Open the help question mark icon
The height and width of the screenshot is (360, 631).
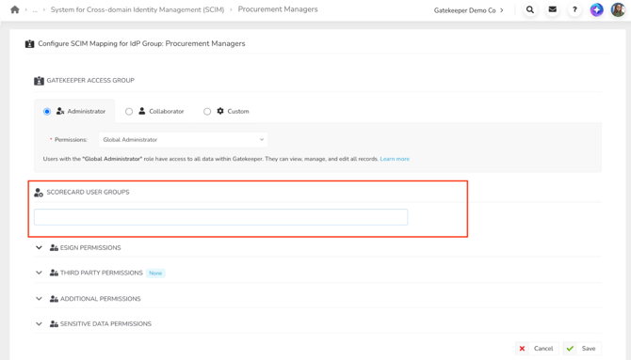574,9
